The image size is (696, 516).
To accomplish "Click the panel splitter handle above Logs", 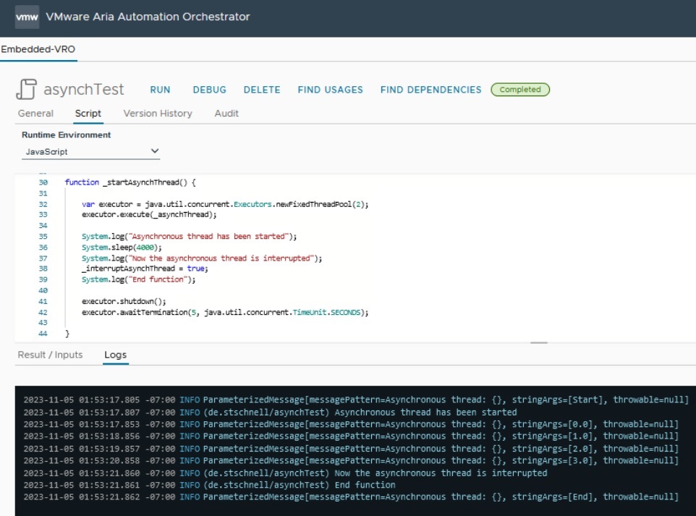I will tap(539, 343).
